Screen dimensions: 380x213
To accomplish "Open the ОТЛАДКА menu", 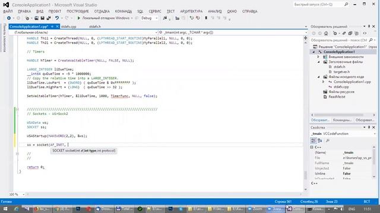I will click(102, 11).
